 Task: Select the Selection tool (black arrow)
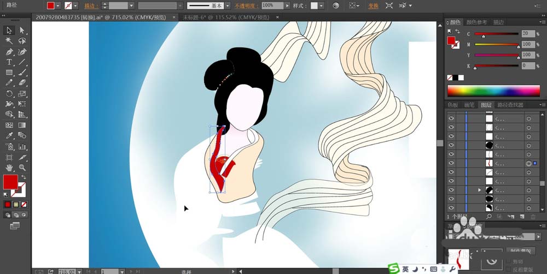click(9, 31)
